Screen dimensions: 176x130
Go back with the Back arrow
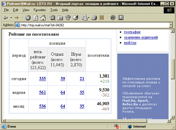pos(5,18)
